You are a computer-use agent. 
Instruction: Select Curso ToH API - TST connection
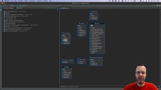tap(10, 19)
